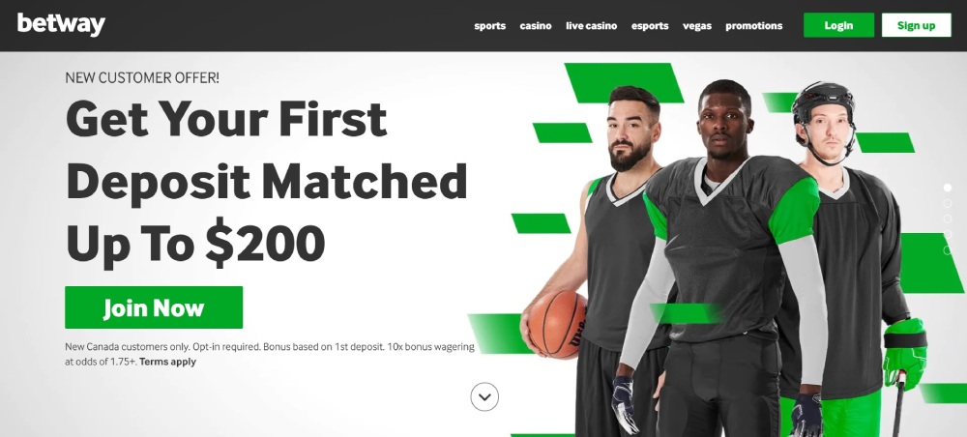Switch to the second carousel slide dot

click(948, 203)
